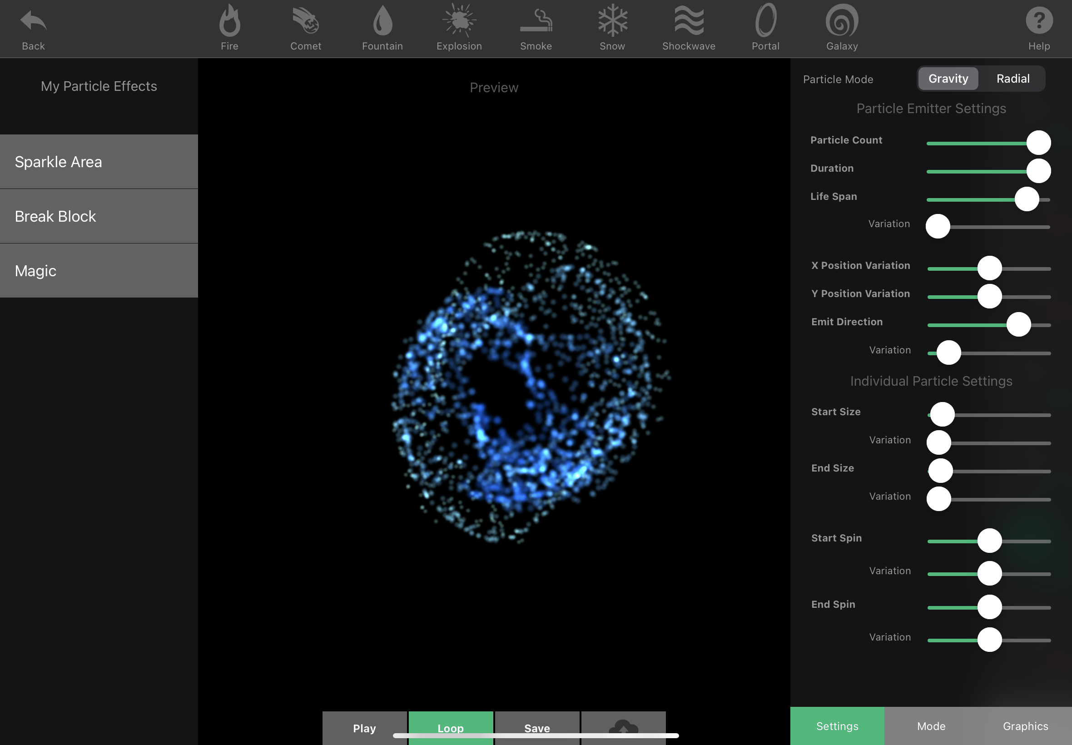Toggle the Loop playback button

tap(451, 728)
